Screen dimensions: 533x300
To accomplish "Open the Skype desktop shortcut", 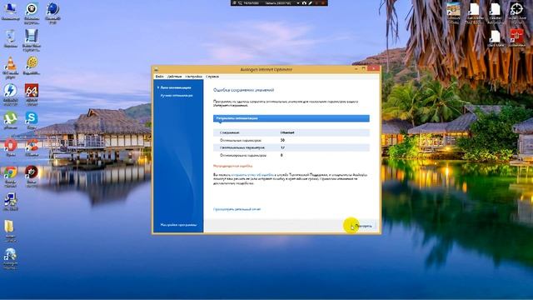I will coord(32,121).
